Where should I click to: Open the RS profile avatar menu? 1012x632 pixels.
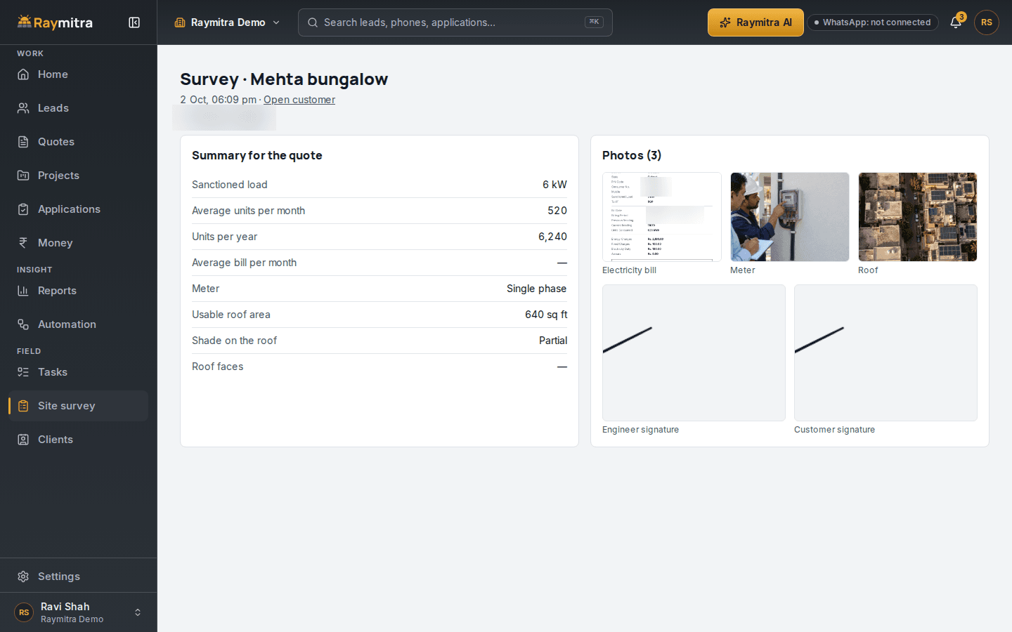pyautogui.click(x=987, y=22)
